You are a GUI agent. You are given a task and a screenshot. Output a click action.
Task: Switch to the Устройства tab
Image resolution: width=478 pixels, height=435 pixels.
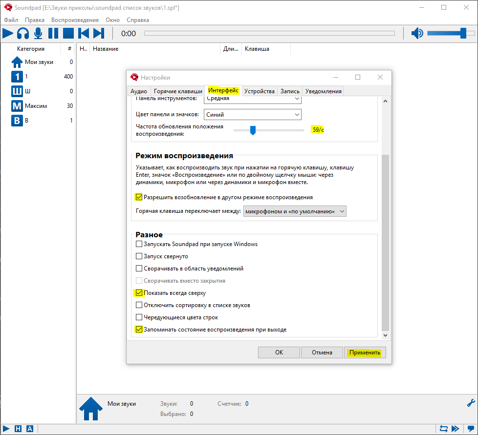260,91
